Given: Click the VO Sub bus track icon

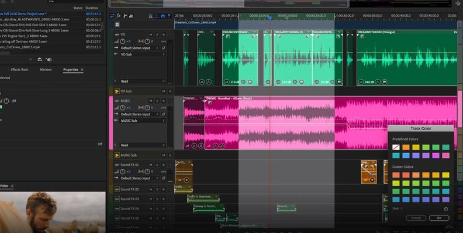Looking at the screenshot, I should tap(116, 91).
